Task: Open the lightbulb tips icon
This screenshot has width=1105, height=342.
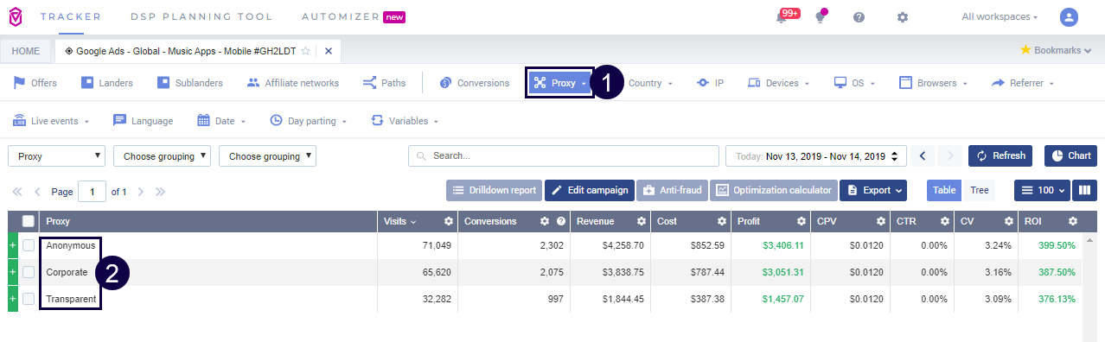Action: pos(821,17)
